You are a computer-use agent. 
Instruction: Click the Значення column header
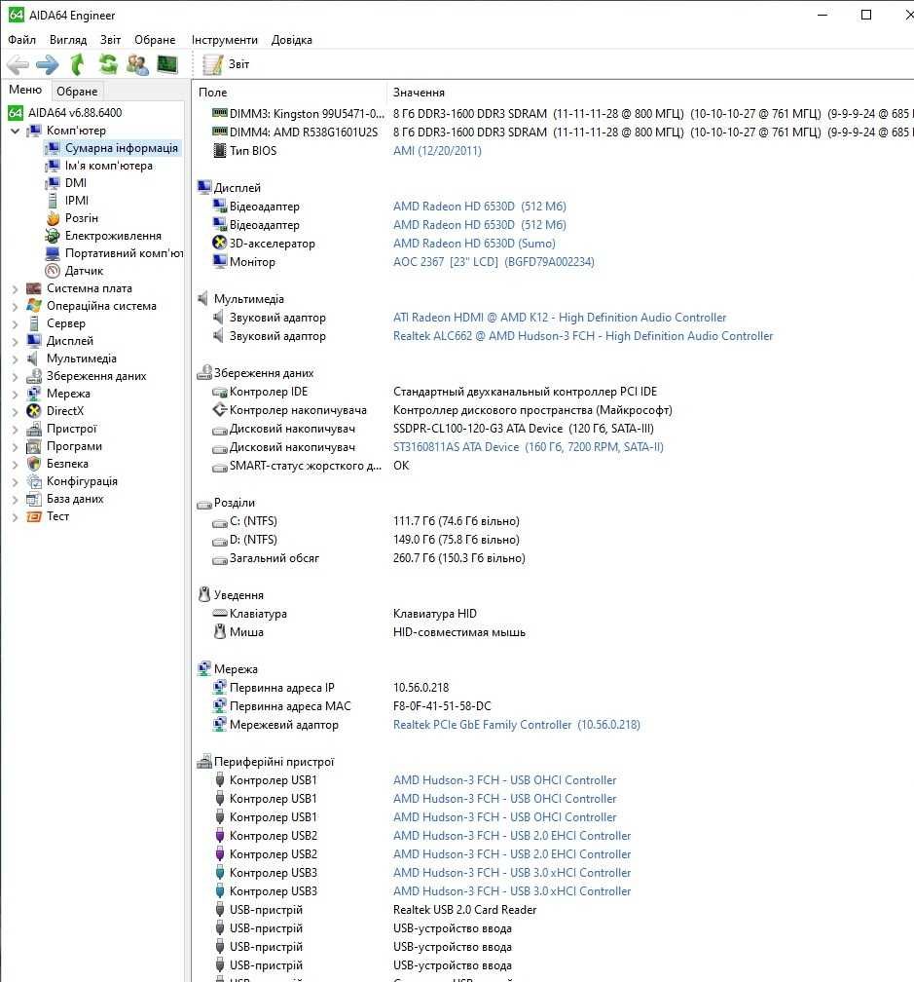650,92
